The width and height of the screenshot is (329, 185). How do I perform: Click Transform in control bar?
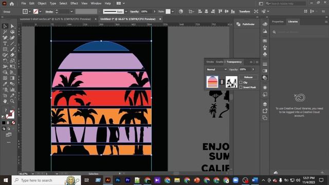(x=245, y=11)
